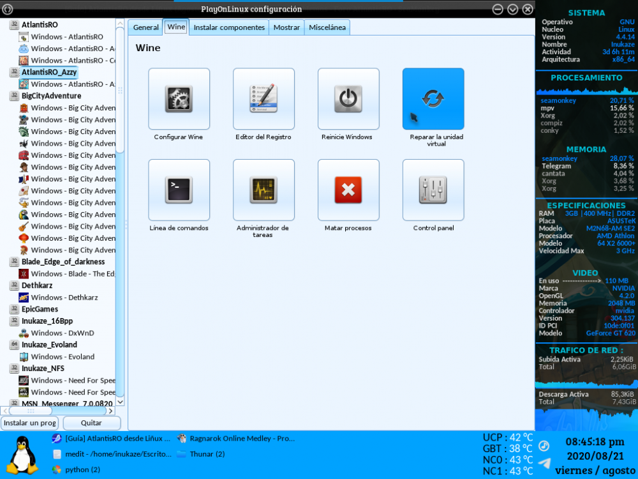Open the Línea de comandos terminal

click(x=179, y=190)
